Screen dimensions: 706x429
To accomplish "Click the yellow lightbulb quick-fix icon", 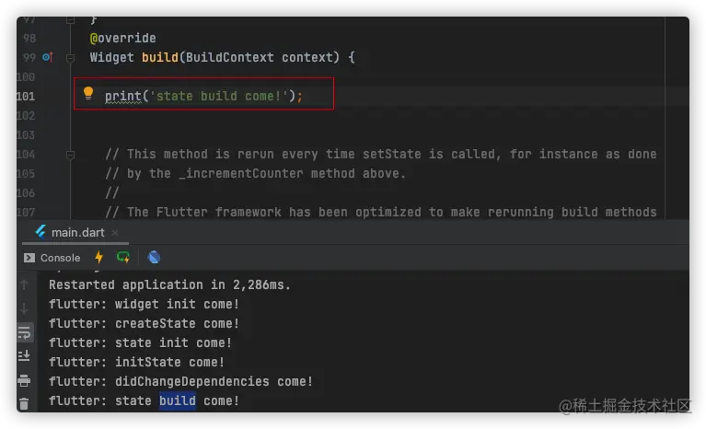I will [88, 93].
